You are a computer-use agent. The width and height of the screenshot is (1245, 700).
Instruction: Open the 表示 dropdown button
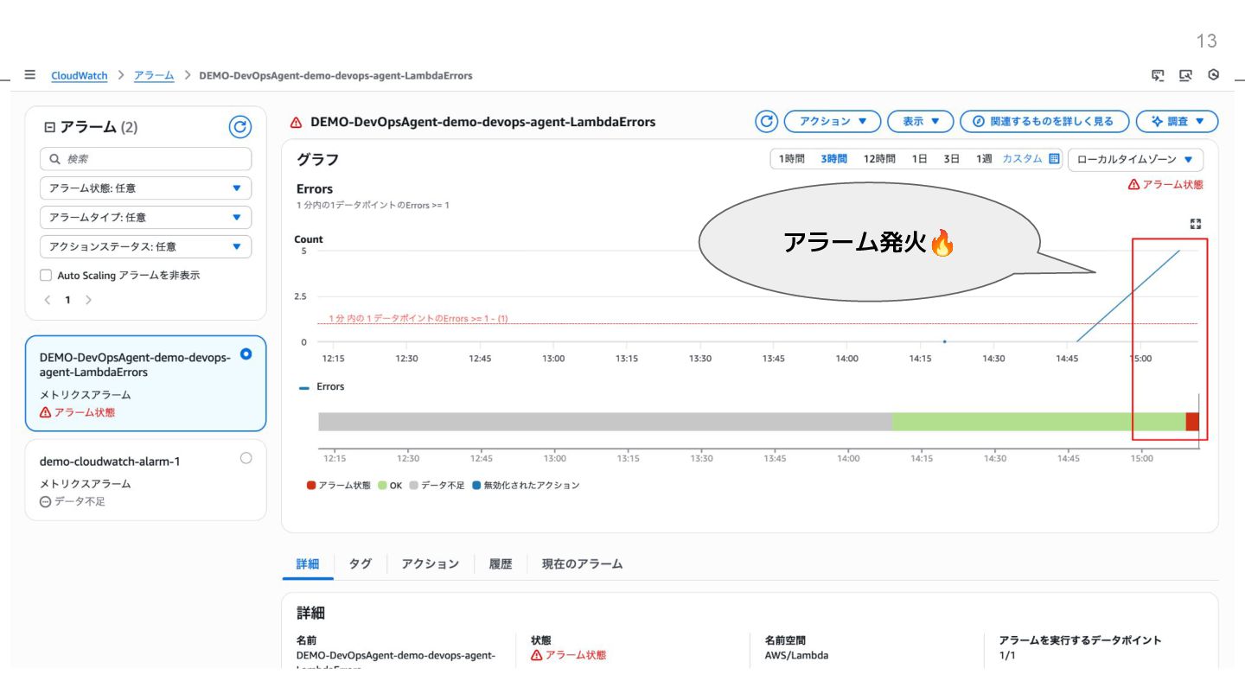tap(921, 121)
